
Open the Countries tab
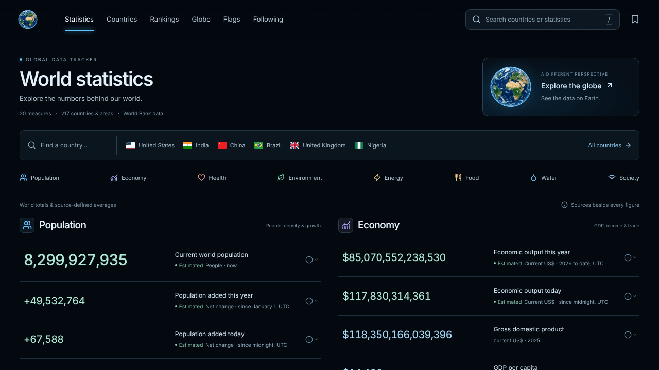pos(122,20)
